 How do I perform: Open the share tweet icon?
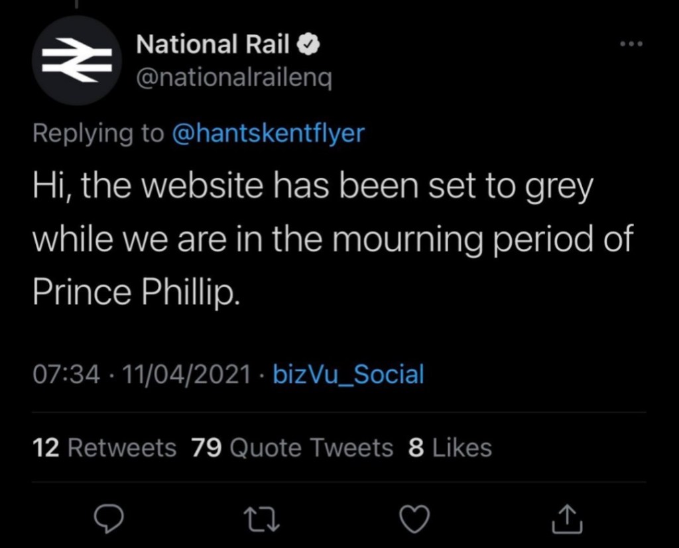point(568,519)
